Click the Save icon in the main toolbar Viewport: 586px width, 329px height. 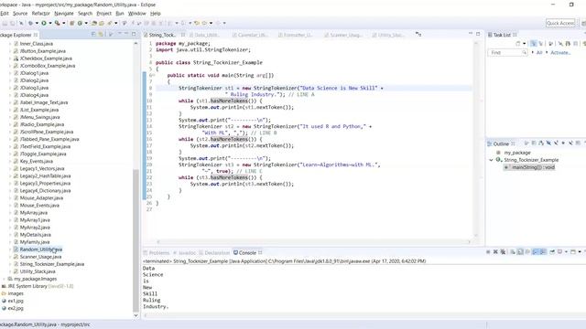pyautogui.click(x=5, y=23)
